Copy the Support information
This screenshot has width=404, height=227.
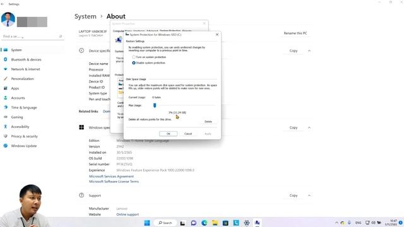tap(293, 195)
